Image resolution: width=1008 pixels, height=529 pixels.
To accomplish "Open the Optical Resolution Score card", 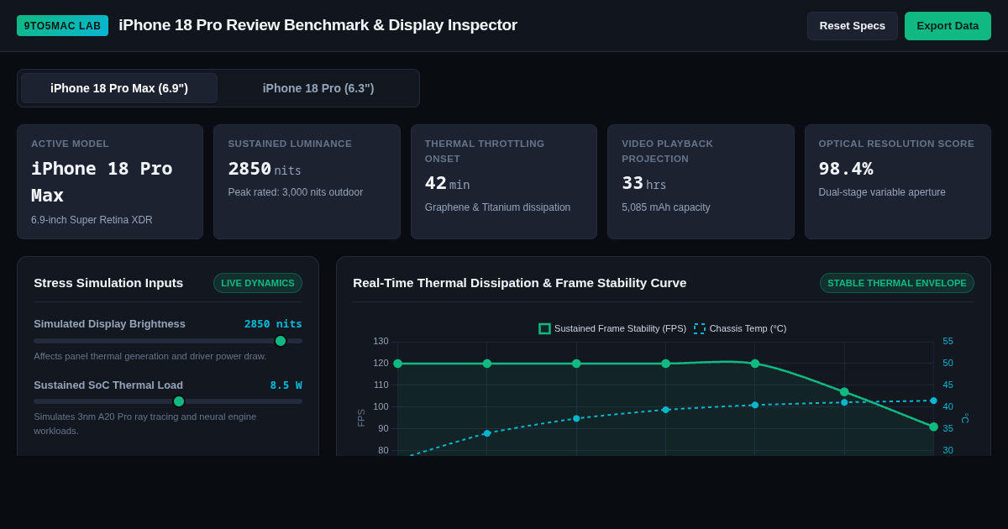I will [898, 182].
